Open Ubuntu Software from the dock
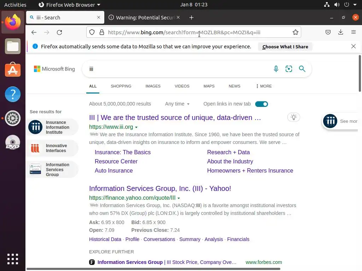Screen dimensions: 362x271 13,70
